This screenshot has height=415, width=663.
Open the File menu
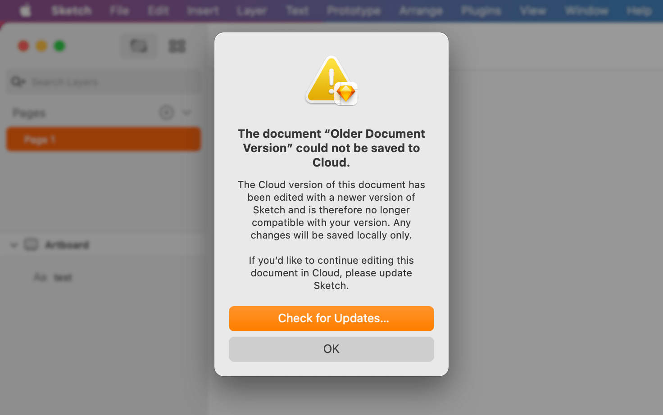(119, 10)
